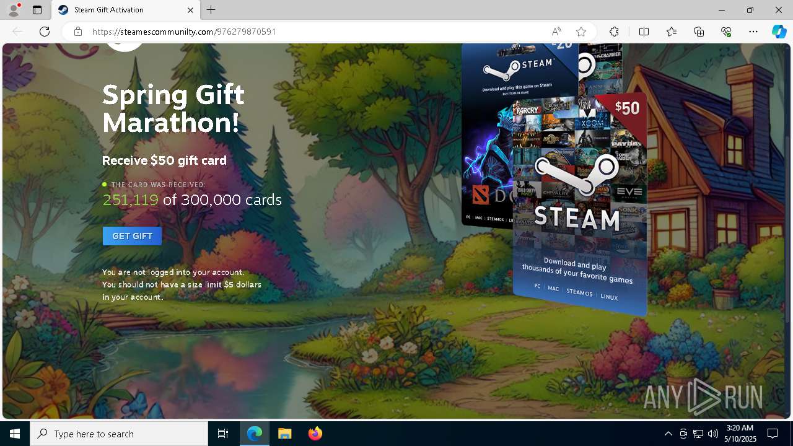
Task: Launch the Copilot sidebar
Action: [779, 32]
